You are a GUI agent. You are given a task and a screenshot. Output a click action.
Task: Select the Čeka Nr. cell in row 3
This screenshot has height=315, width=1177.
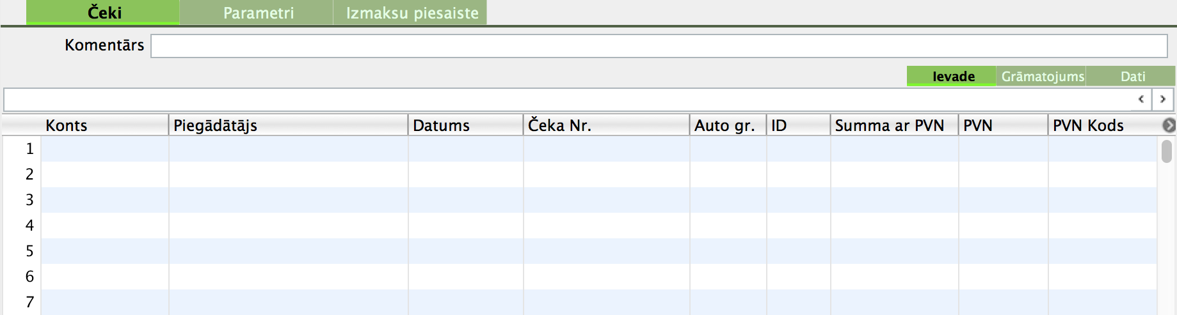click(x=606, y=200)
